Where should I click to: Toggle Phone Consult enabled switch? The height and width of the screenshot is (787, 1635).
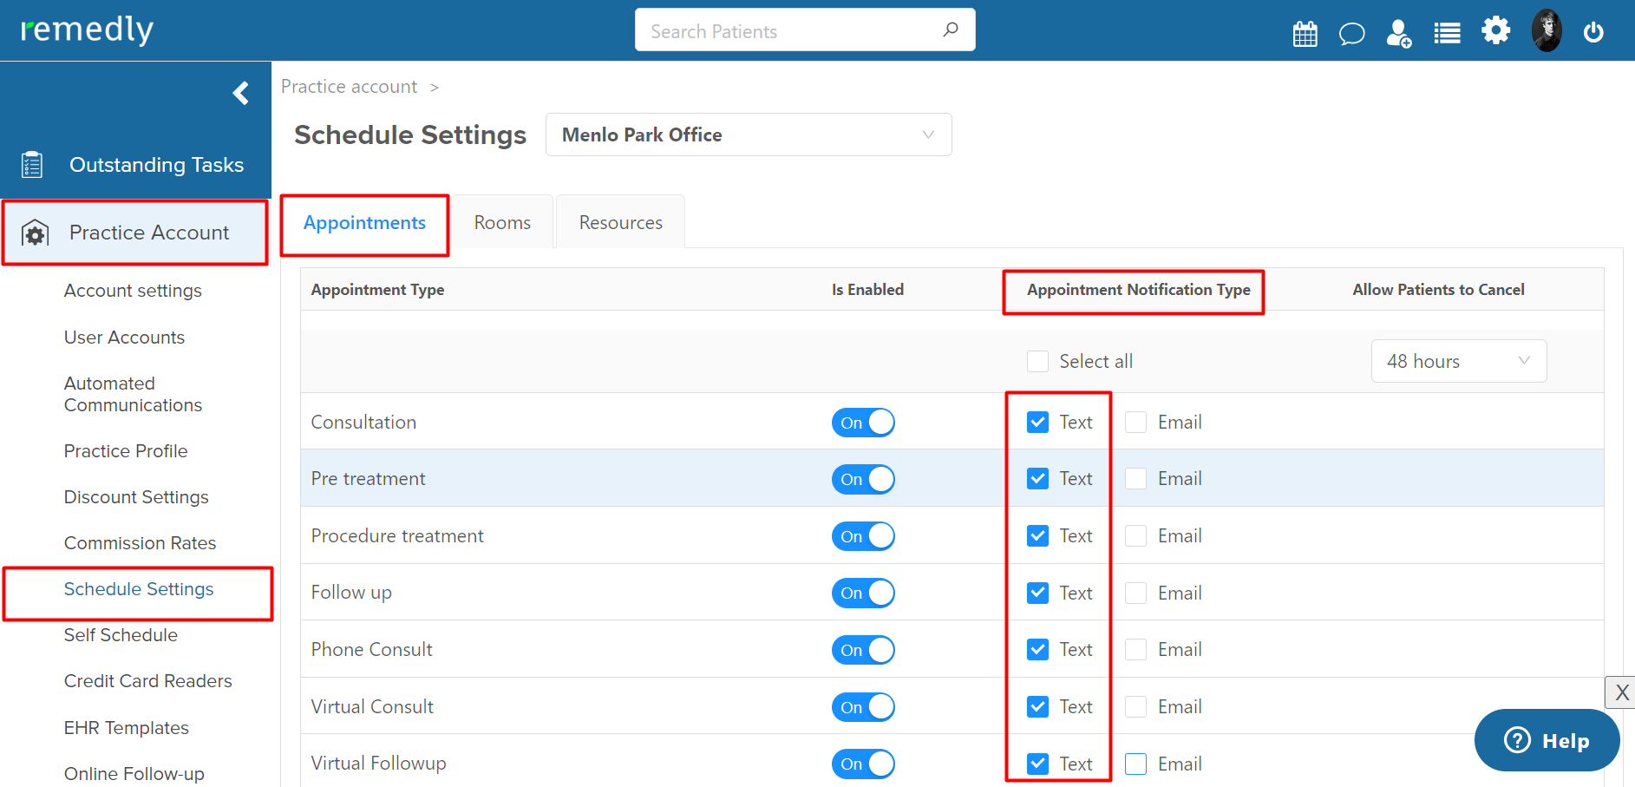863,650
